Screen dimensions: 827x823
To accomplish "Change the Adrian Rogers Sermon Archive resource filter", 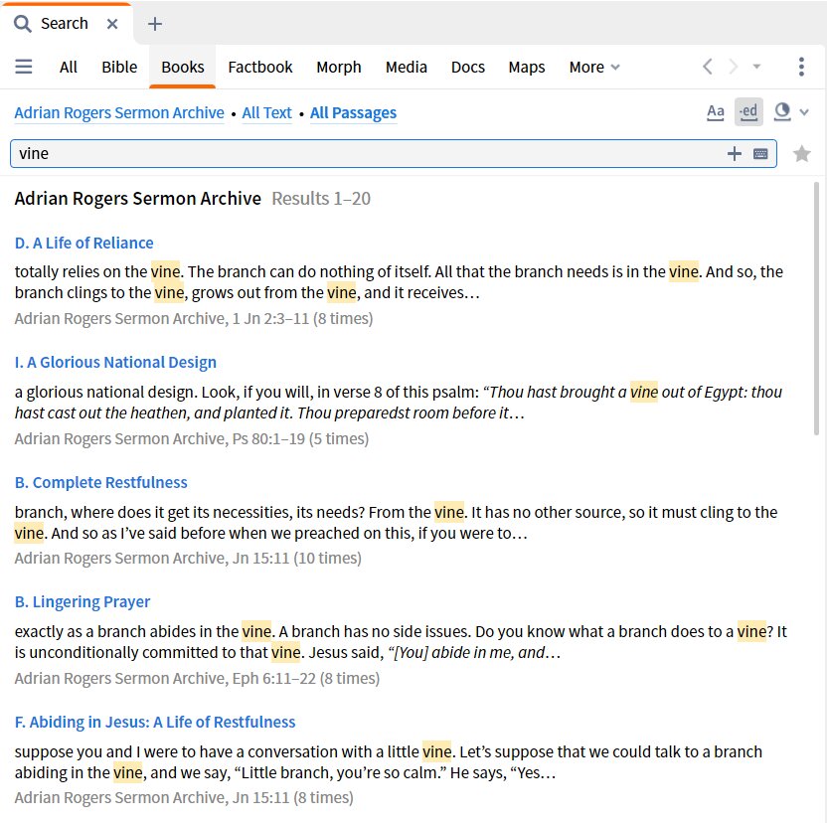I will (x=119, y=113).
